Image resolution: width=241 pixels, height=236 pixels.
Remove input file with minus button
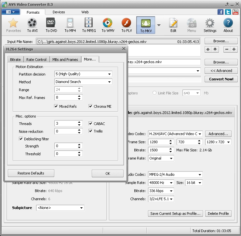(227, 49)
